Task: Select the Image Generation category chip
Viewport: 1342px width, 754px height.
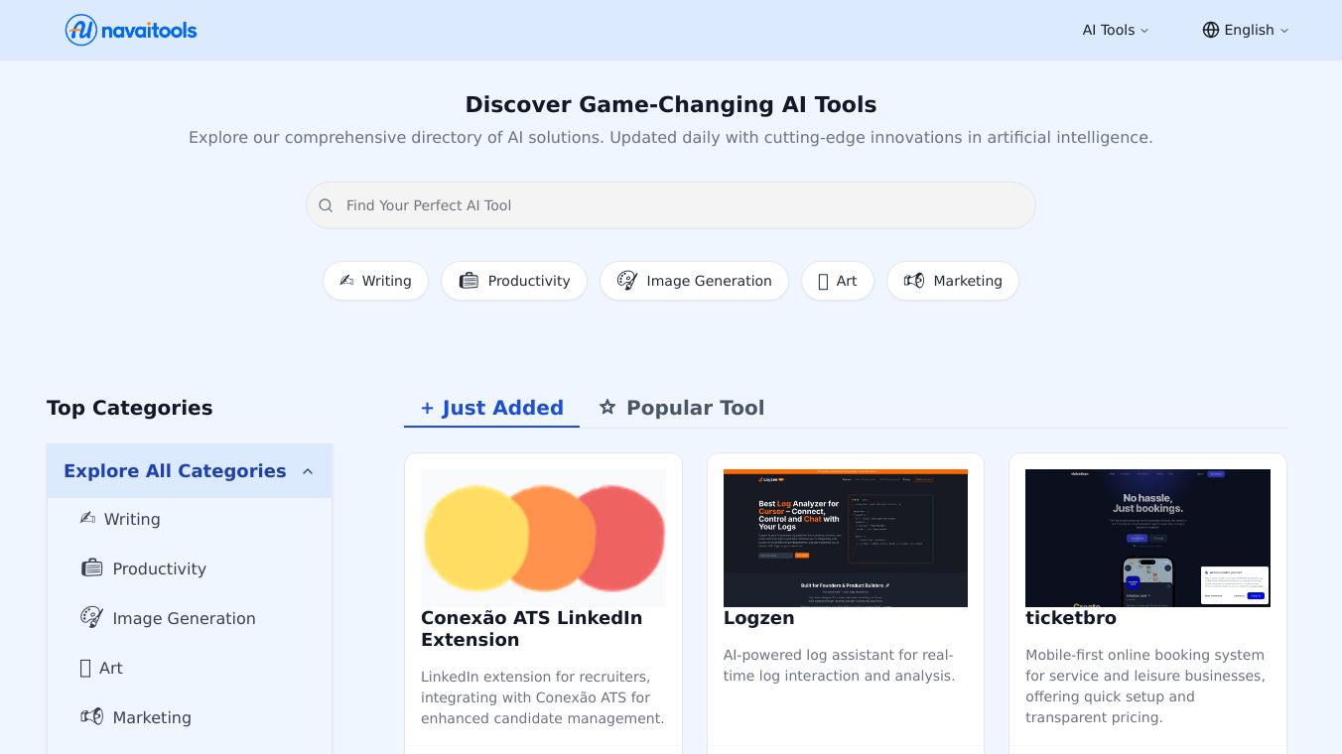Action: point(694,281)
